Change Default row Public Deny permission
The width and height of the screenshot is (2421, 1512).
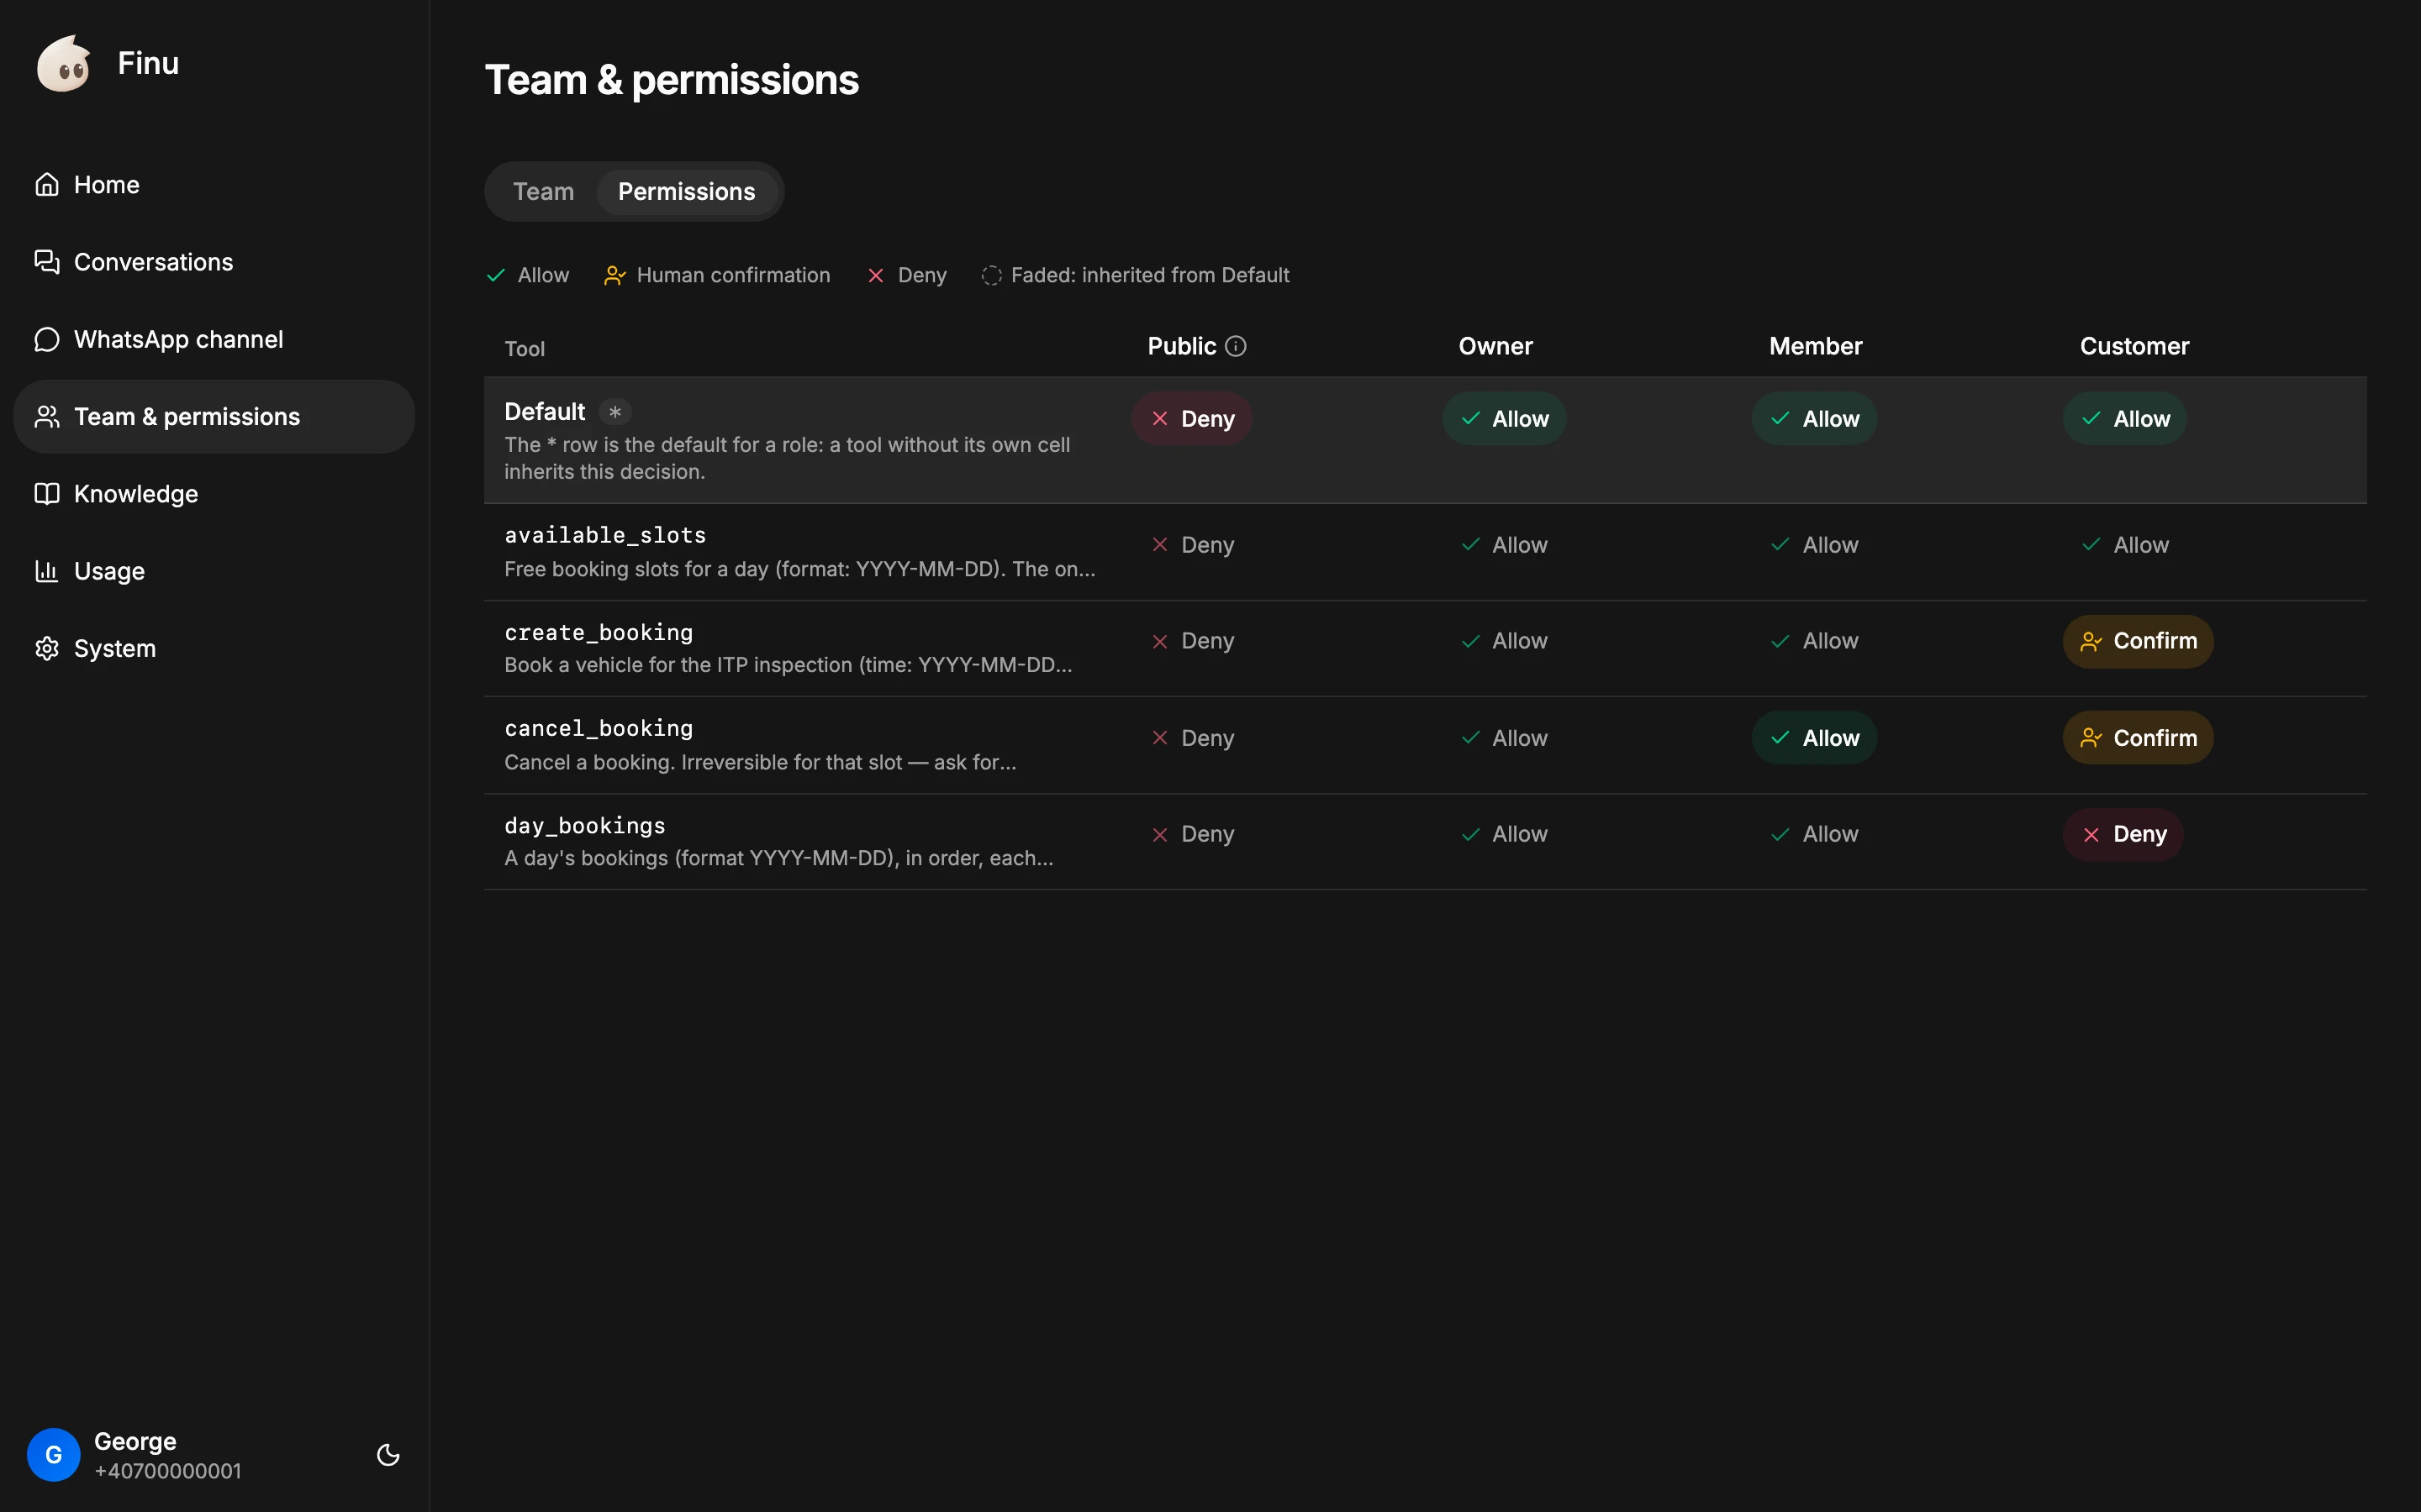(x=1191, y=419)
